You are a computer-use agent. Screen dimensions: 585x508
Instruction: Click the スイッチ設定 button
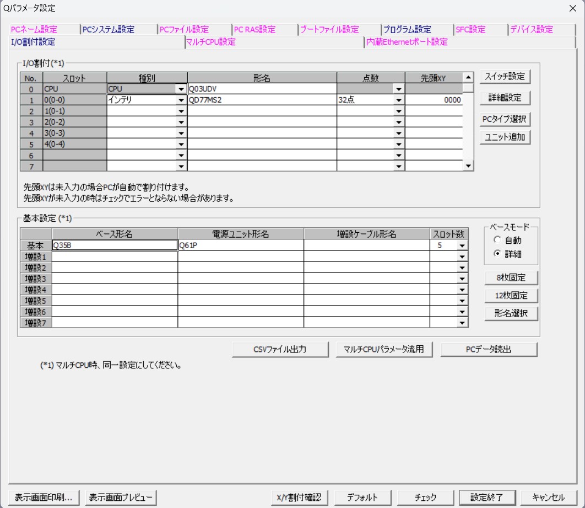505,77
